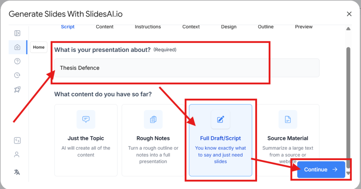
Task: Open the Design step tab
Action: coord(229,27)
